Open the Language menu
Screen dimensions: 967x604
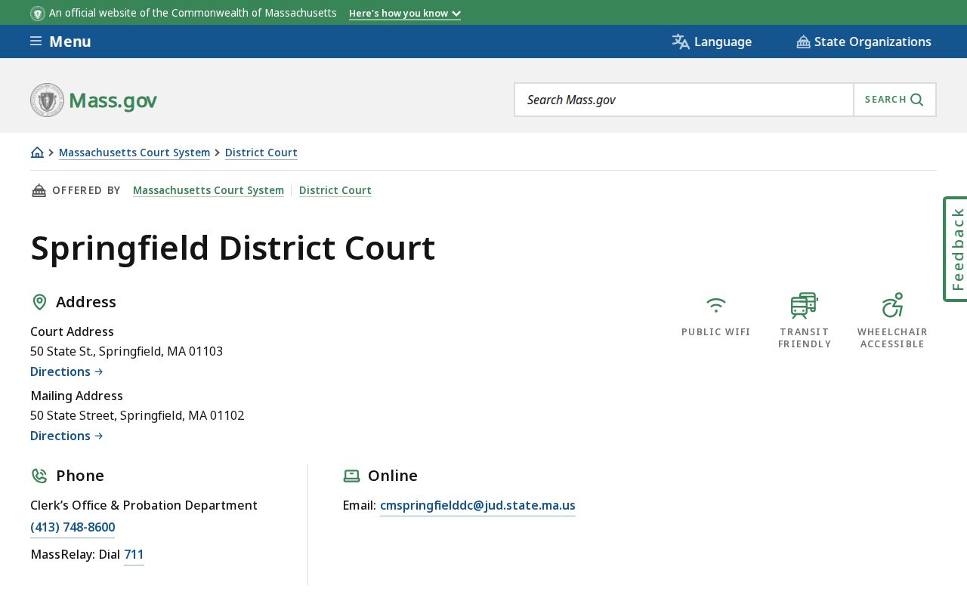[x=712, y=42]
